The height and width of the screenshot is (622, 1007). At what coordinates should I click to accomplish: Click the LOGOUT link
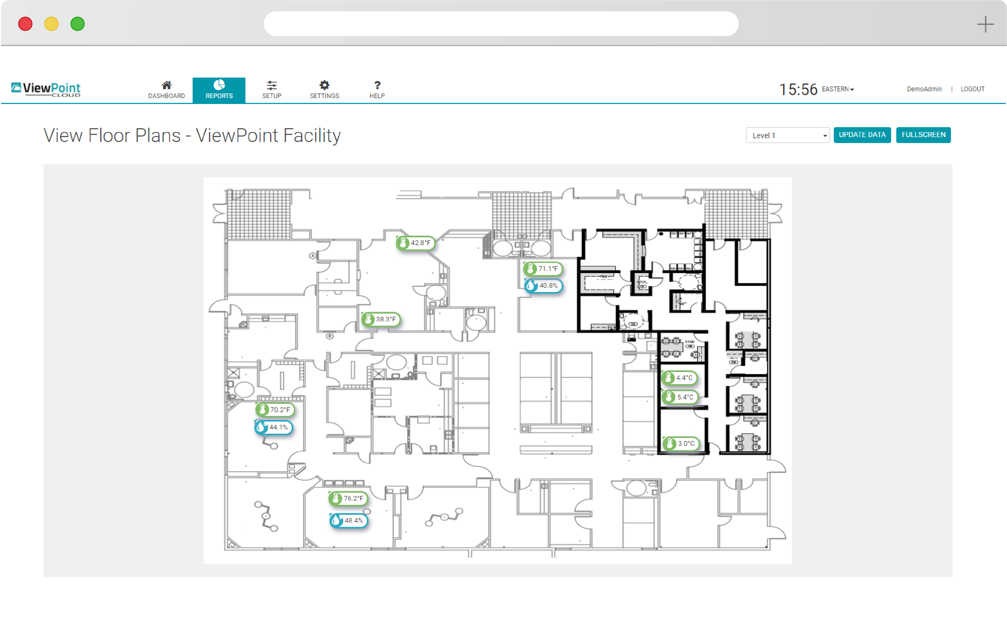tap(972, 89)
